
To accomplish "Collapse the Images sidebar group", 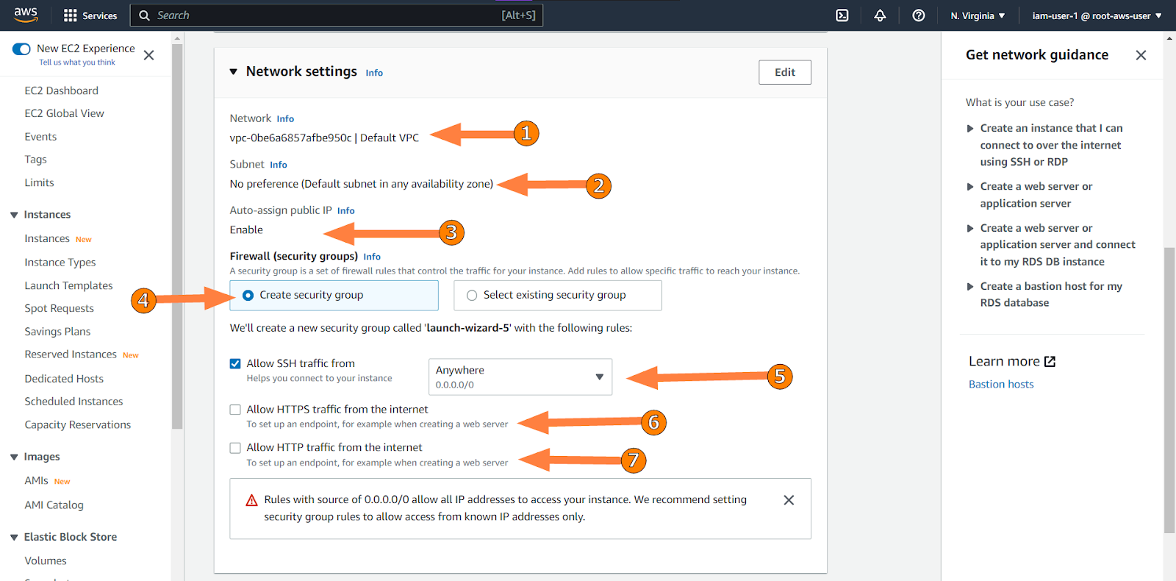I will (14, 457).
